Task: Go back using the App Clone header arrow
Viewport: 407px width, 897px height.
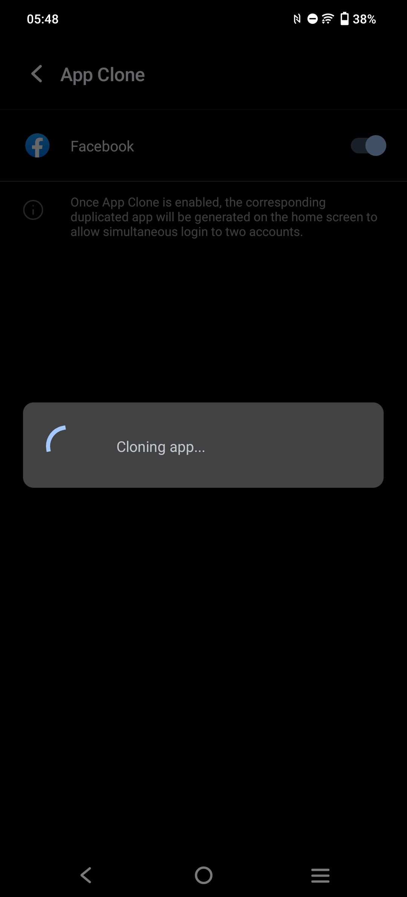Action: [37, 74]
